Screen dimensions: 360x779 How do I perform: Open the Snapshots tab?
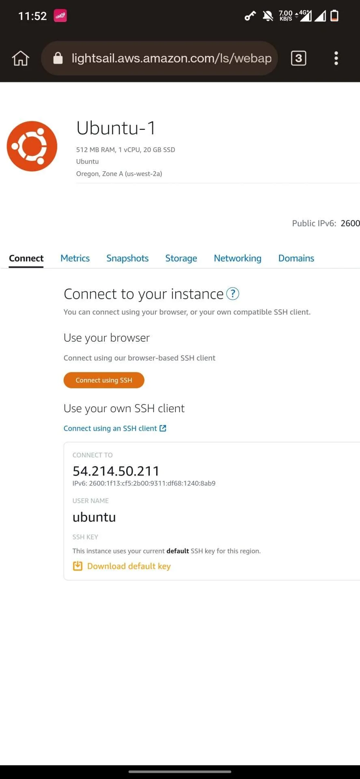click(127, 258)
